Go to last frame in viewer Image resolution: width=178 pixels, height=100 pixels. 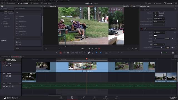point(96,49)
